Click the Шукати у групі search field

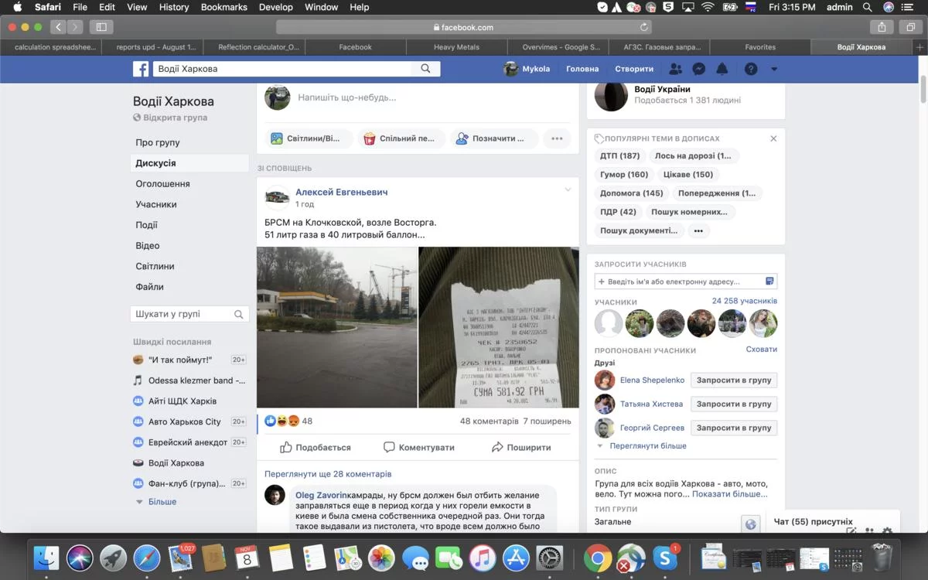coord(189,314)
